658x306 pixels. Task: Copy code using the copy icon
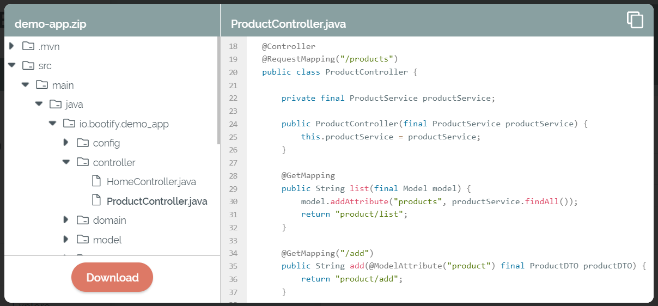pos(635,20)
